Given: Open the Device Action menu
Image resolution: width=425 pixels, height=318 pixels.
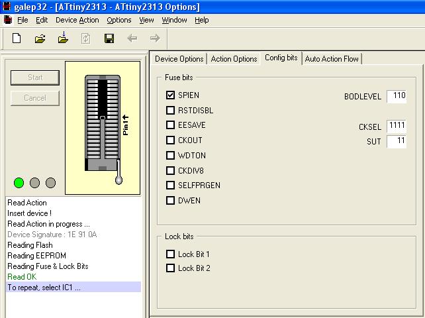Looking at the screenshot, I should 77,20.
